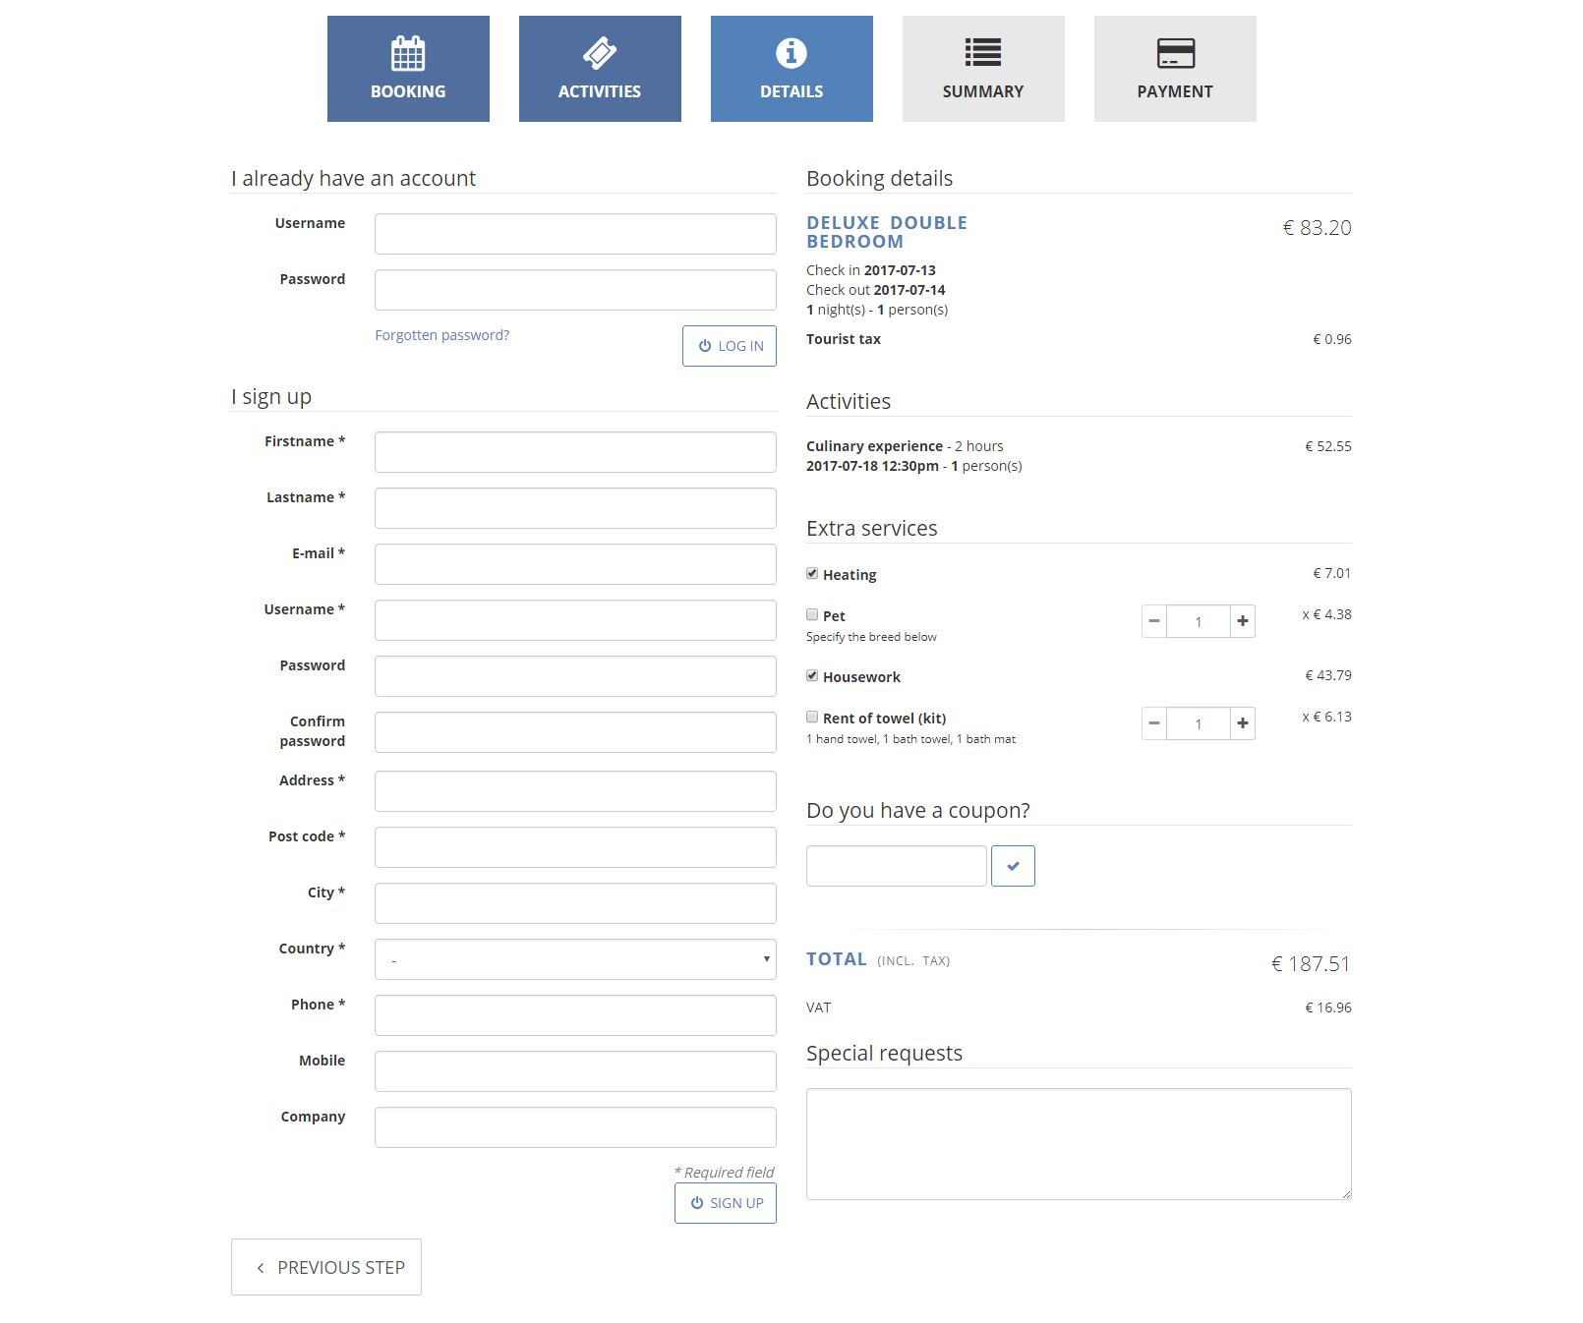Click the ticket icon in Activities step
Image resolution: width=1583 pixels, height=1323 pixels.
coord(600,53)
